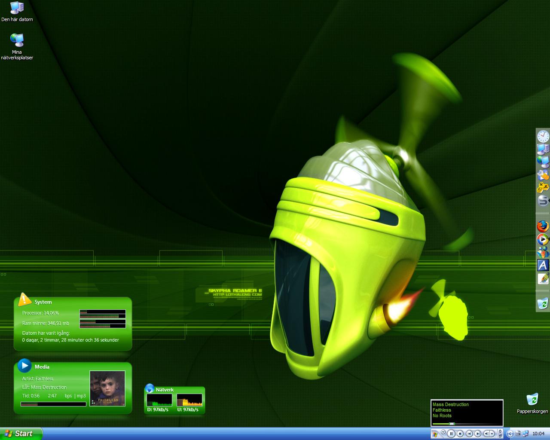Open My Computer icon in side dock
The width and height of the screenshot is (550, 440).
pyautogui.click(x=543, y=149)
